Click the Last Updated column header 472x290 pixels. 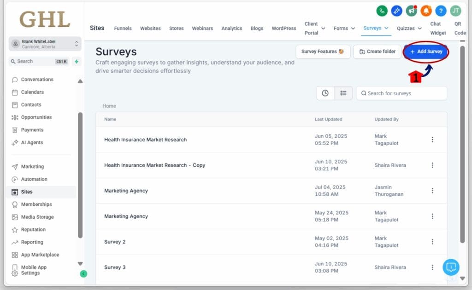328,119
